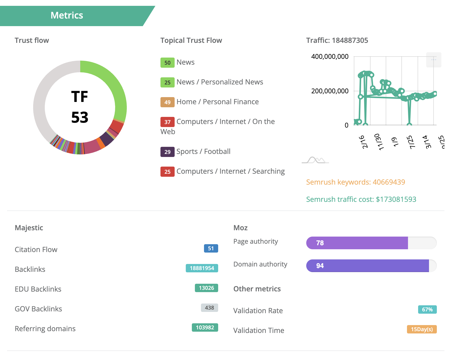Image resolution: width=450 pixels, height=355 pixels.
Task: Click the red 25 Searching score badge
Action: [x=167, y=172]
